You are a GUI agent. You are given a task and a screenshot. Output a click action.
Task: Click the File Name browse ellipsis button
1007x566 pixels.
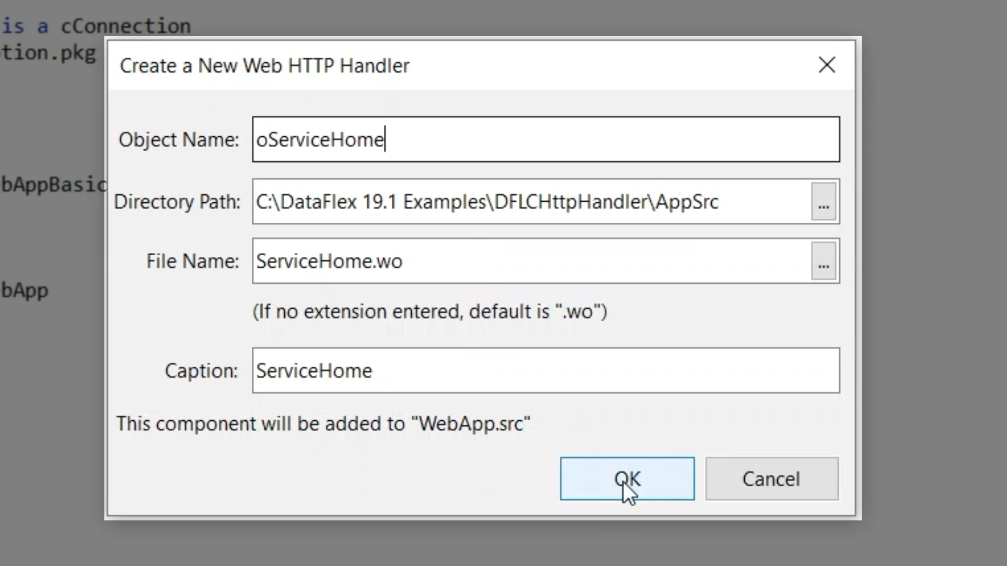823,262
